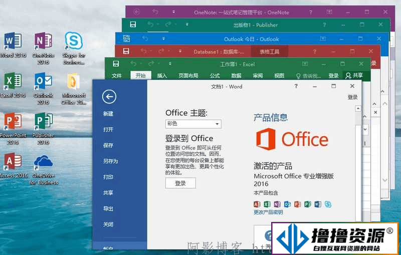This screenshot has height=255, width=401.
Task: Select 新建 in the Word backstage menu
Action: (x=108, y=114)
